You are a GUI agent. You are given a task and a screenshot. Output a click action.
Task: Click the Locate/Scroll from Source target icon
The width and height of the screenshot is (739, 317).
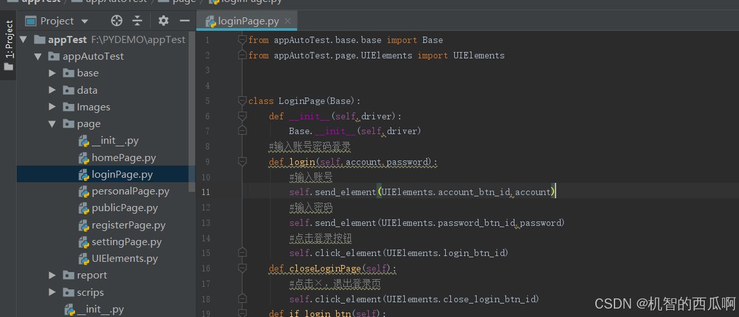(116, 21)
